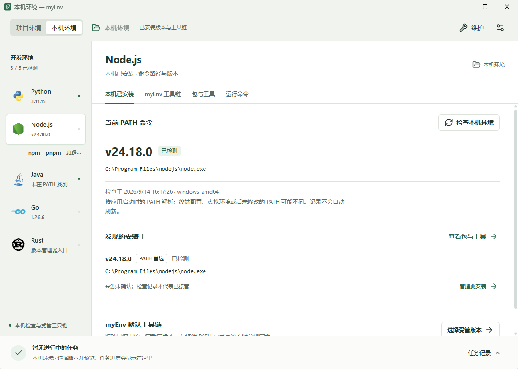Click the node.exe path under 发现的安装

click(155, 271)
